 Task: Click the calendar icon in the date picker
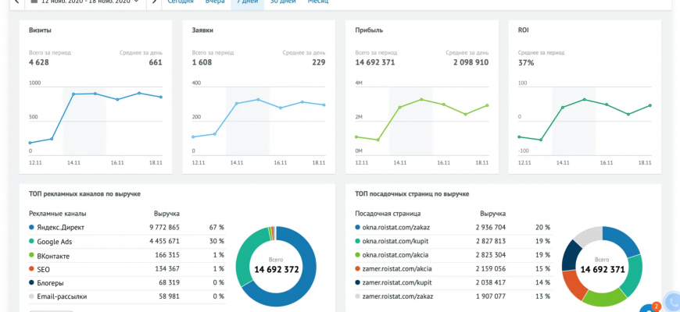(x=34, y=2)
